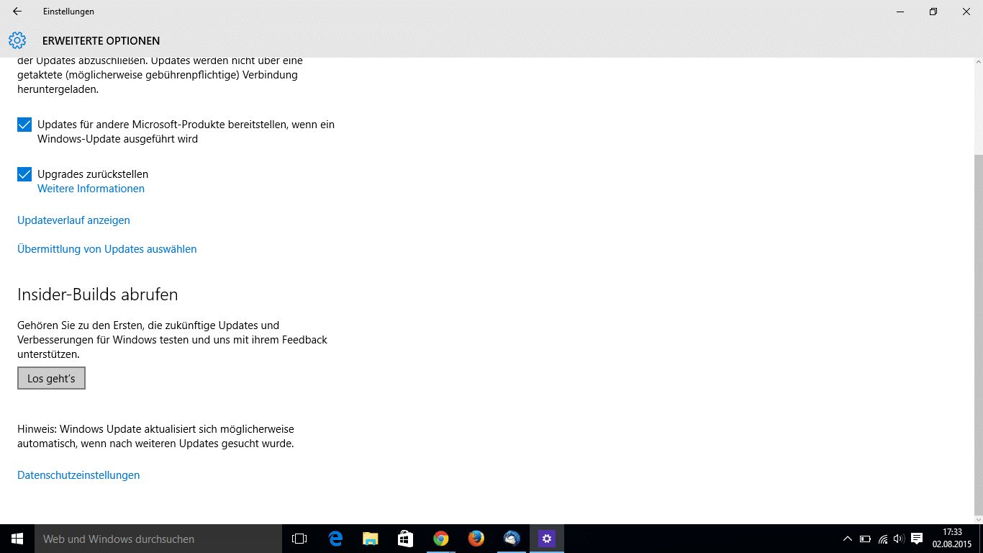
Task: Launch Firefox from the taskbar
Action: point(476,539)
